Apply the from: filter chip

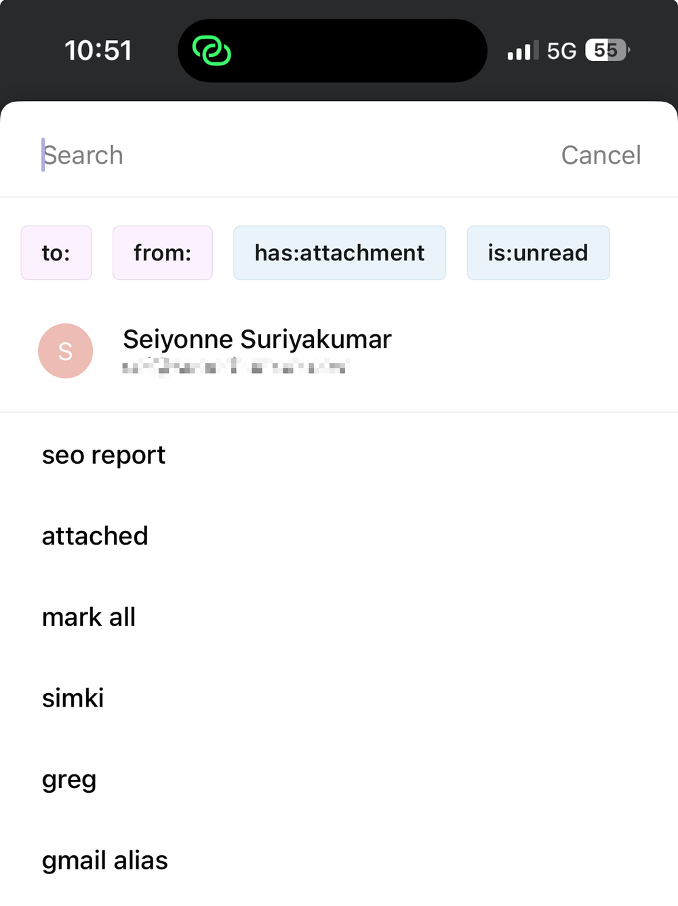[163, 252]
